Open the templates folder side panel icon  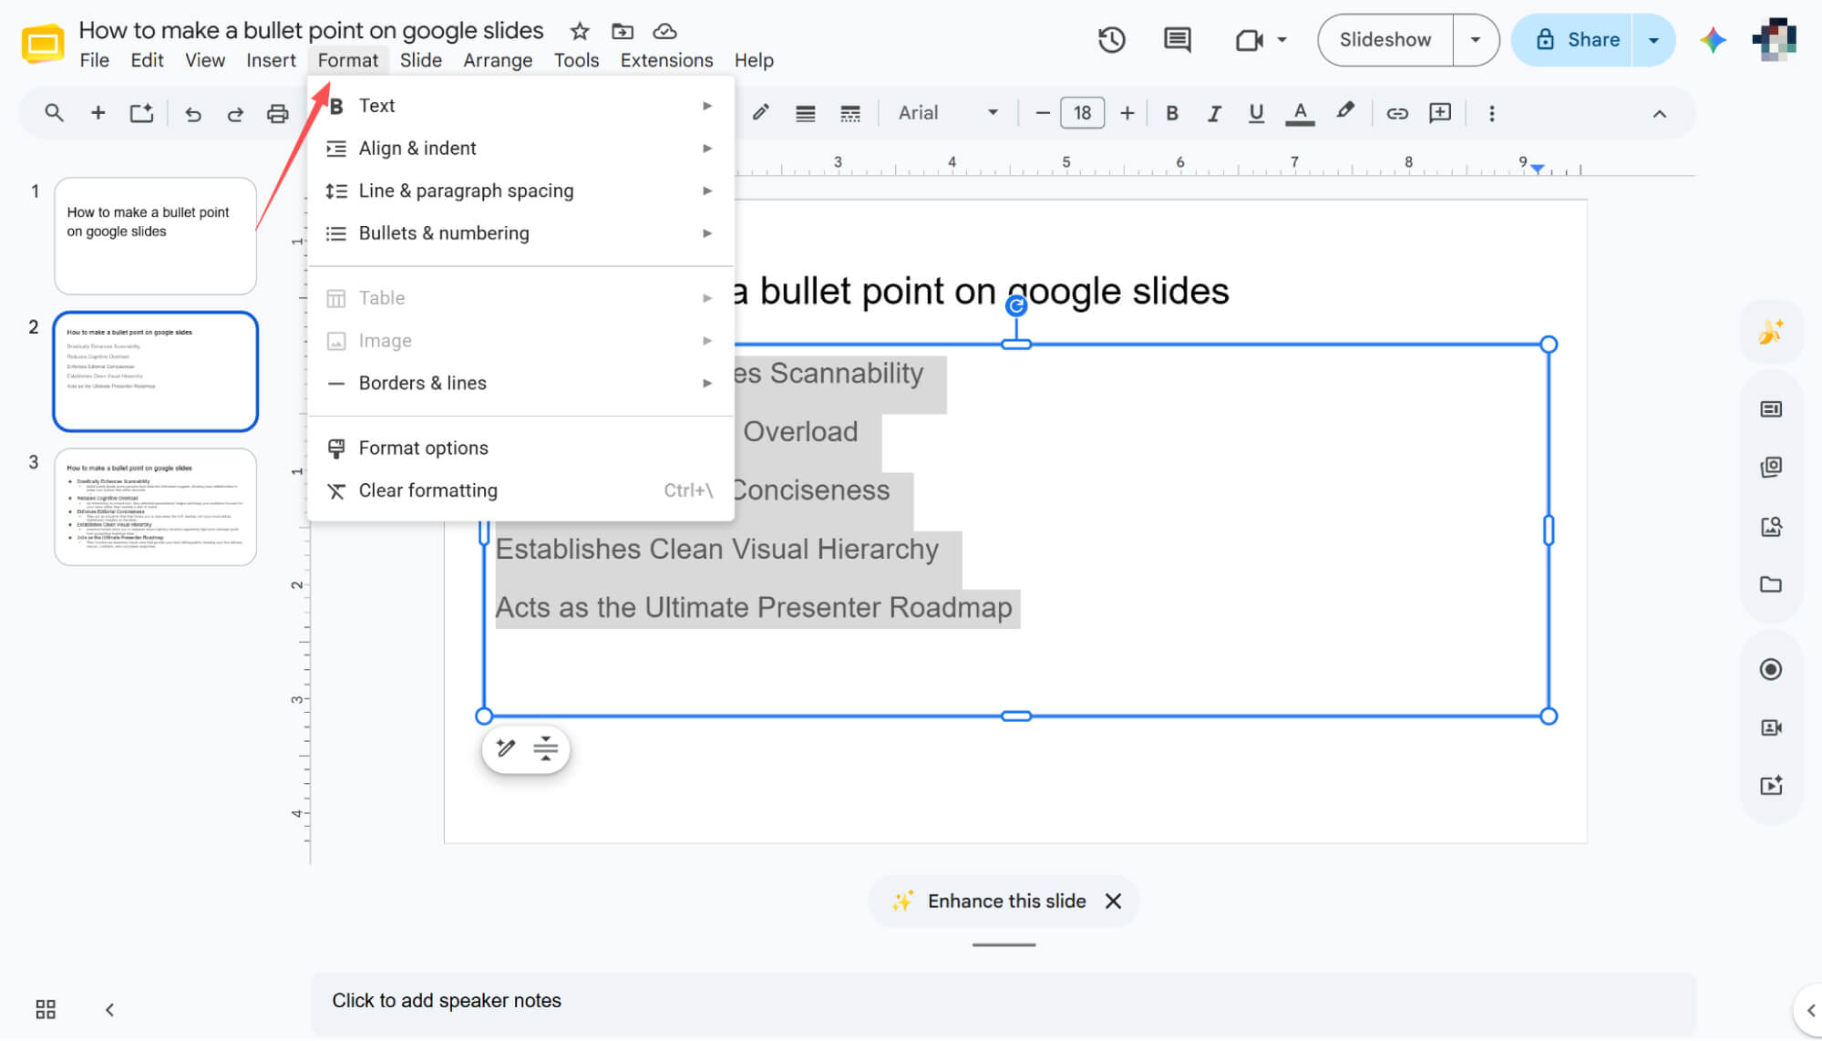pyautogui.click(x=1770, y=584)
